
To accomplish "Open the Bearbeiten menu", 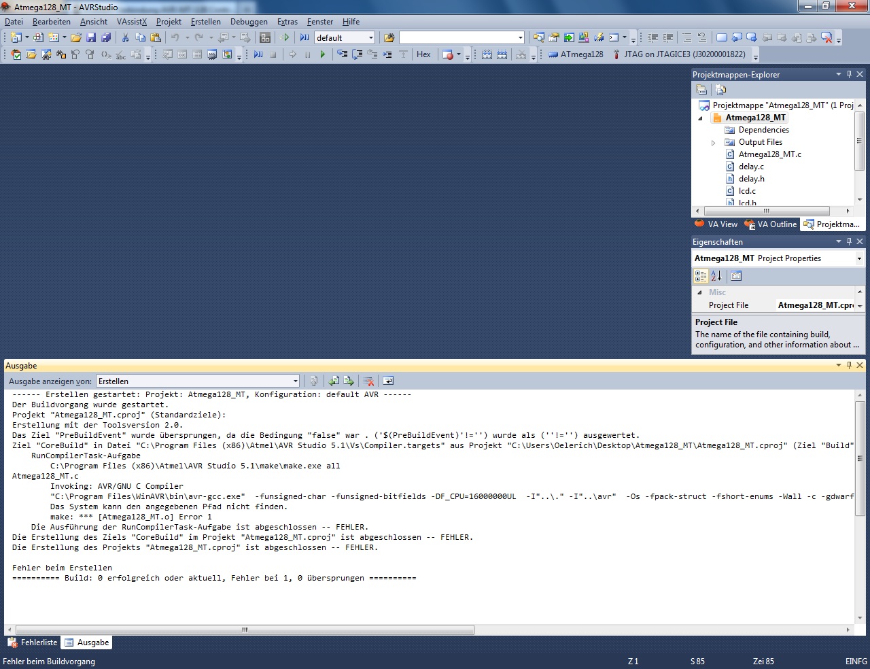I will click(x=52, y=22).
